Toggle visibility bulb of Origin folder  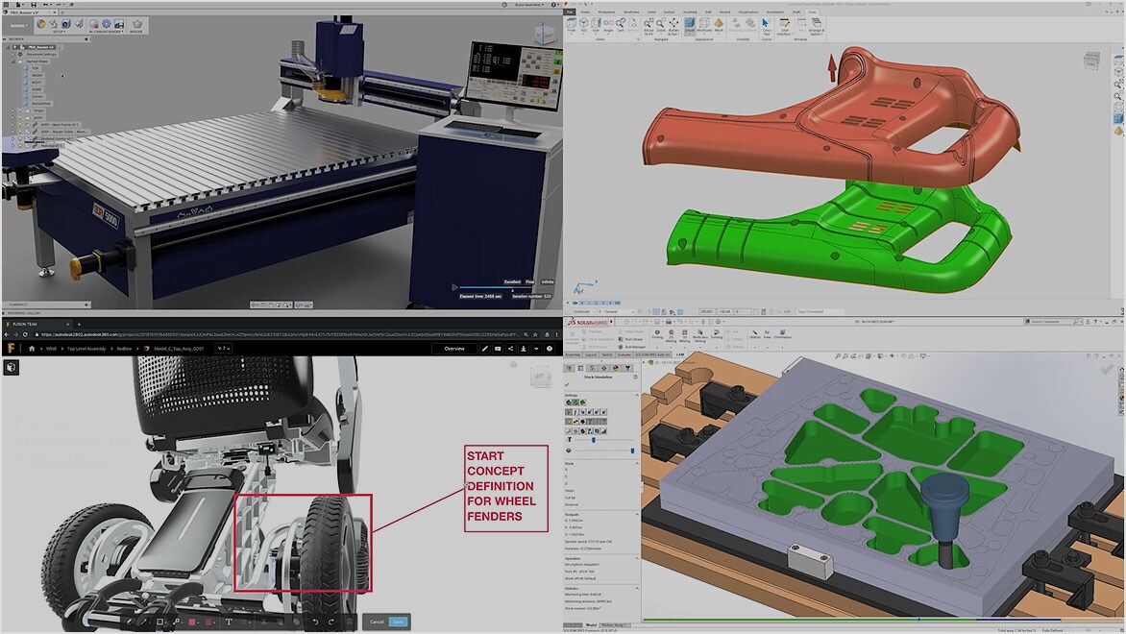(x=20, y=110)
